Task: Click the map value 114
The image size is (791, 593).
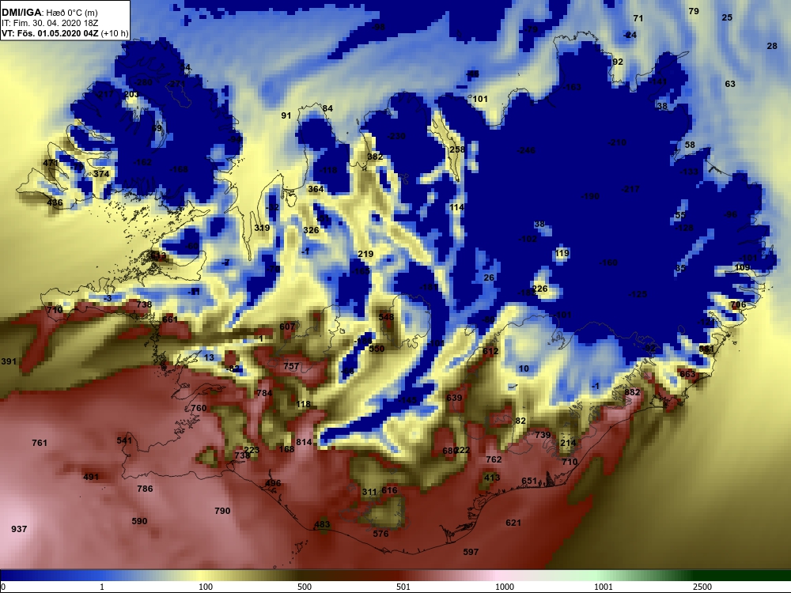Action: click(456, 207)
